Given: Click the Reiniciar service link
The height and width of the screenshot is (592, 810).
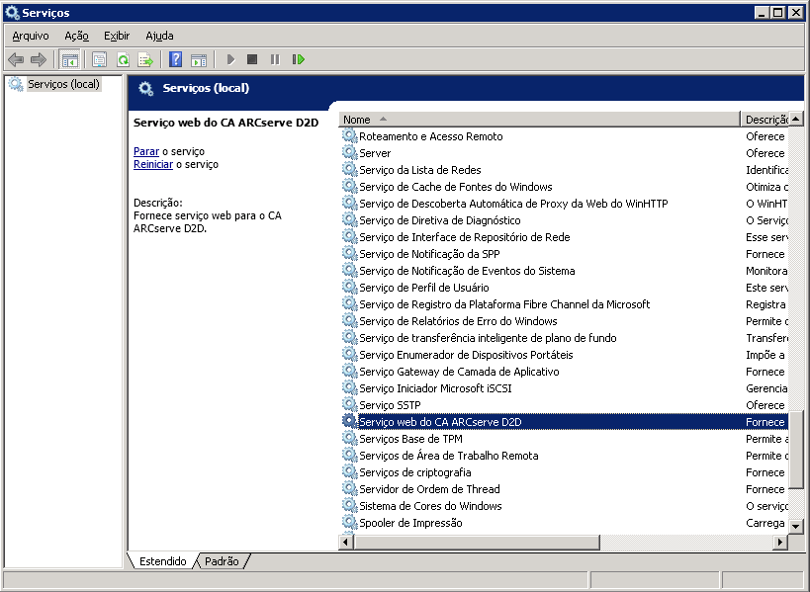Looking at the screenshot, I should point(153,164).
